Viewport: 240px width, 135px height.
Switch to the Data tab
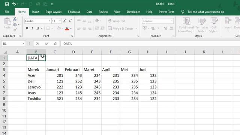click(89, 12)
